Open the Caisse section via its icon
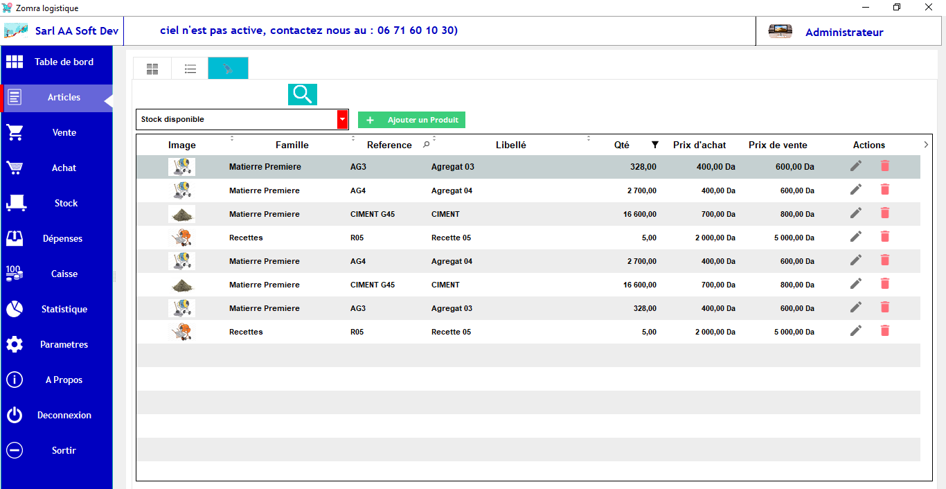 pos(15,274)
